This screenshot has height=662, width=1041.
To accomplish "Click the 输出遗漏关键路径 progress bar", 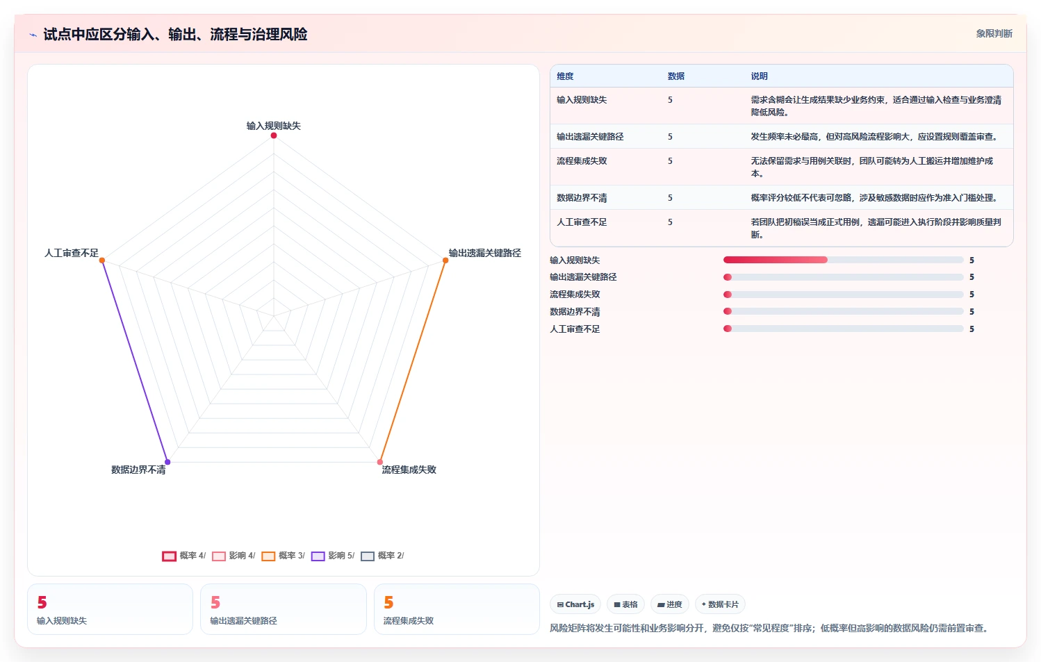I will 844,277.
